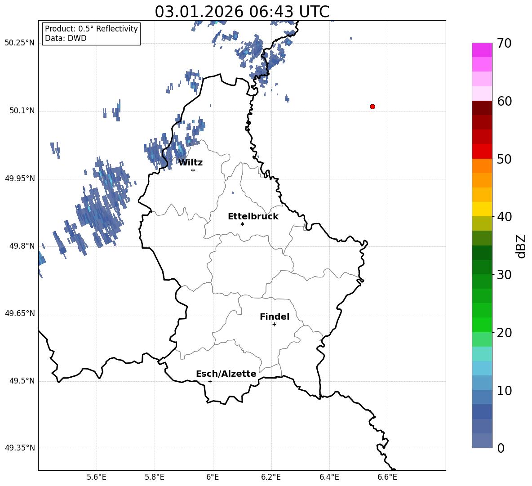Click the 5.8°E longitude label
This screenshot has height=486, width=532.
[155, 477]
